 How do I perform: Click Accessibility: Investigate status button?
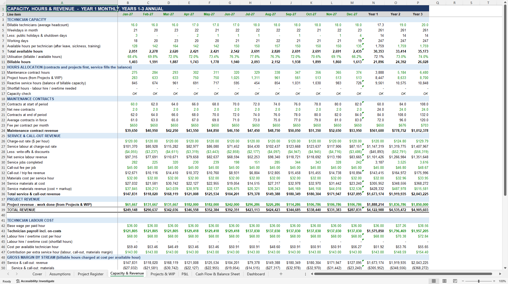click(35, 281)
